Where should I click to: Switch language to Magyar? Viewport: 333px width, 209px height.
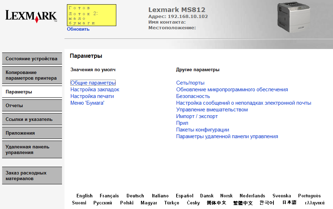(x=149, y=203)
